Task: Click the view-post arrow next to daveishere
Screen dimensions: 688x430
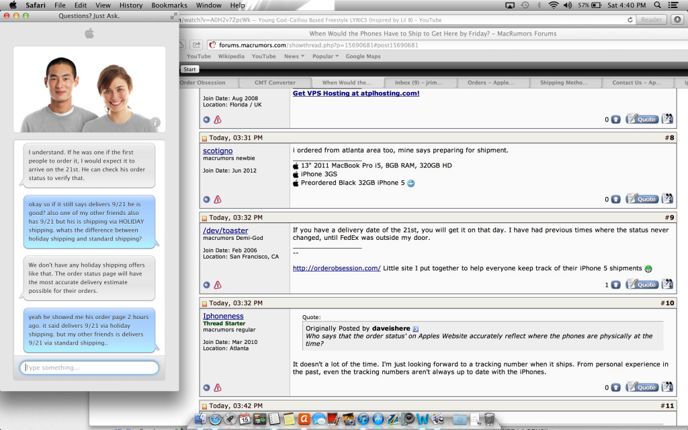Action: 415,329
